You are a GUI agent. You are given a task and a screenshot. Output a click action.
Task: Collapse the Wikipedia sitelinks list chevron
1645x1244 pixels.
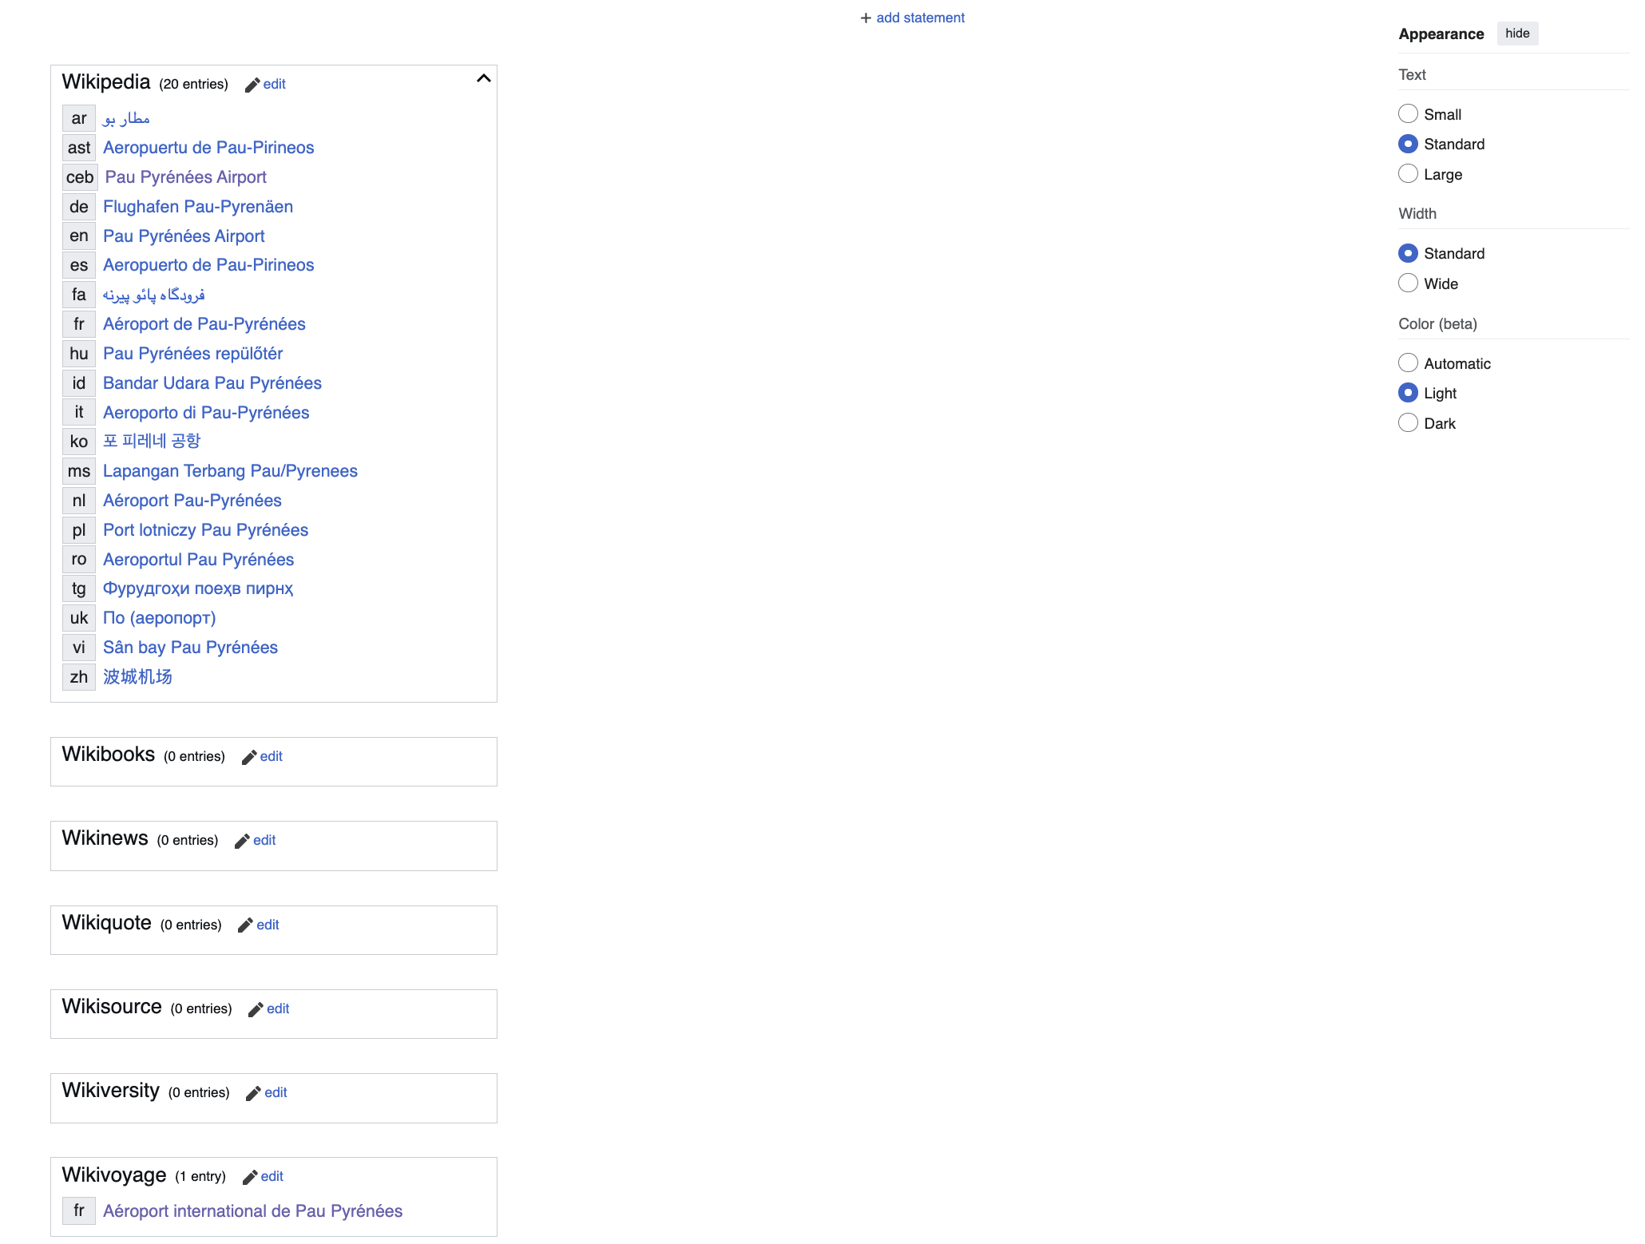[483, 78]
